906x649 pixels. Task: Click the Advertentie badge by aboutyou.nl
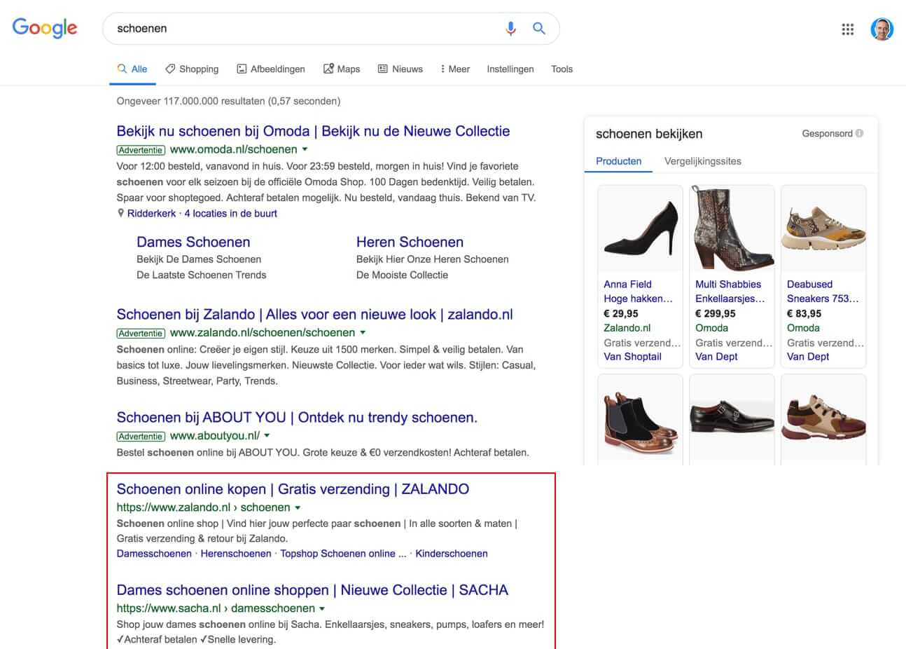point(141,437)
